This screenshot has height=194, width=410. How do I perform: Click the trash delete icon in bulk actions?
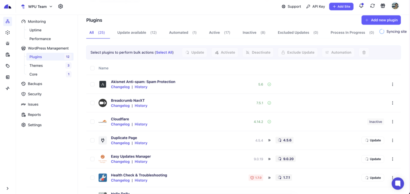tap(364, 53)
